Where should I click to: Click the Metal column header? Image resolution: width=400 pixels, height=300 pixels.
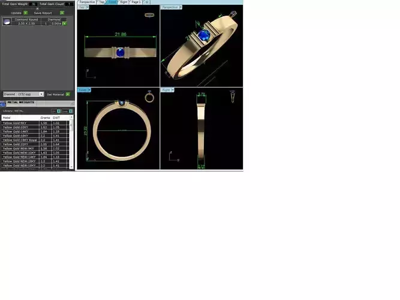tap(20, 118)
